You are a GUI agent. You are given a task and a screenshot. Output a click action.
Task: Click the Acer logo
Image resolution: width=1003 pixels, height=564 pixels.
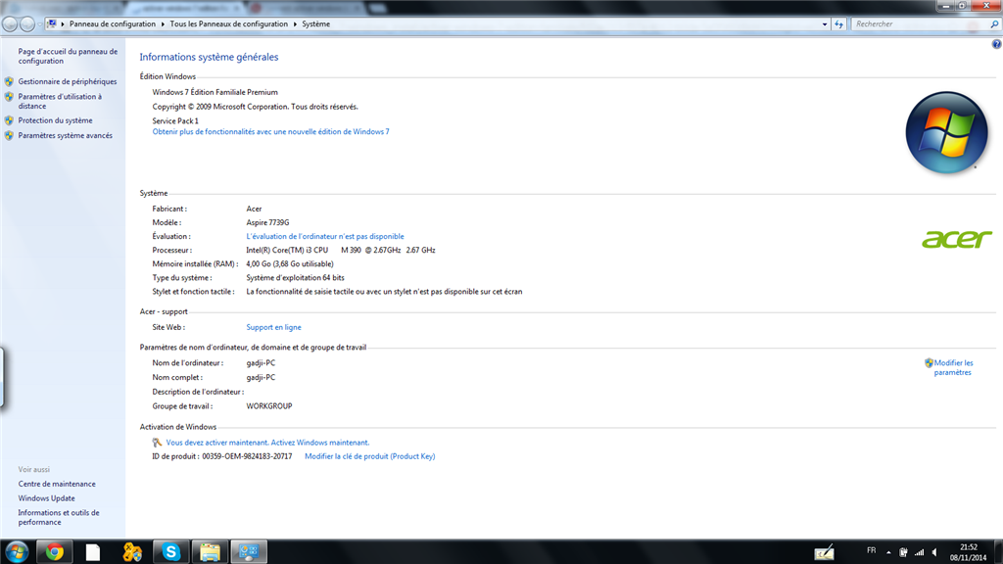point(957,239)
